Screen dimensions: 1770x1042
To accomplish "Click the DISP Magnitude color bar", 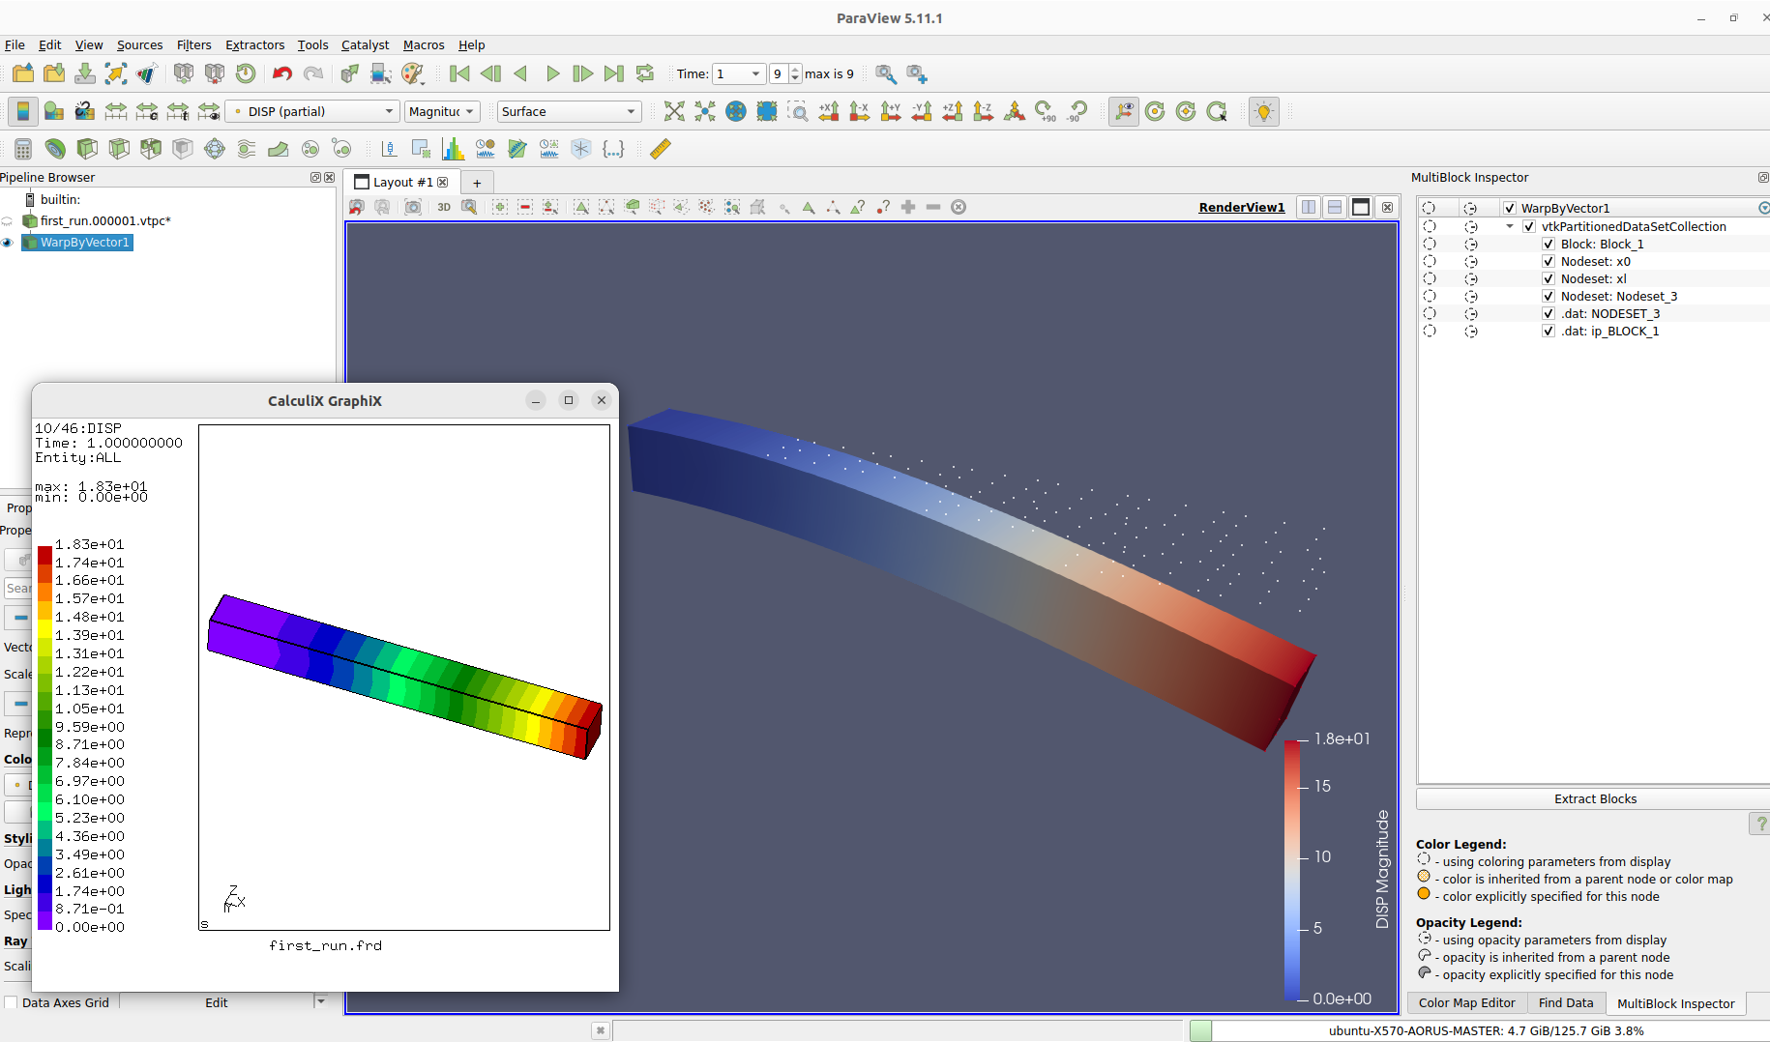I will 1293,870.
